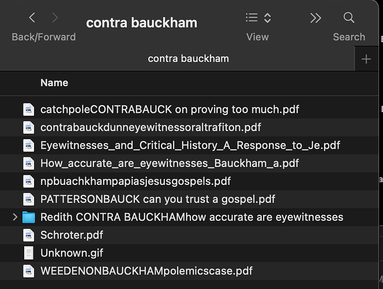Open the Search magnifier

point(349,17)
